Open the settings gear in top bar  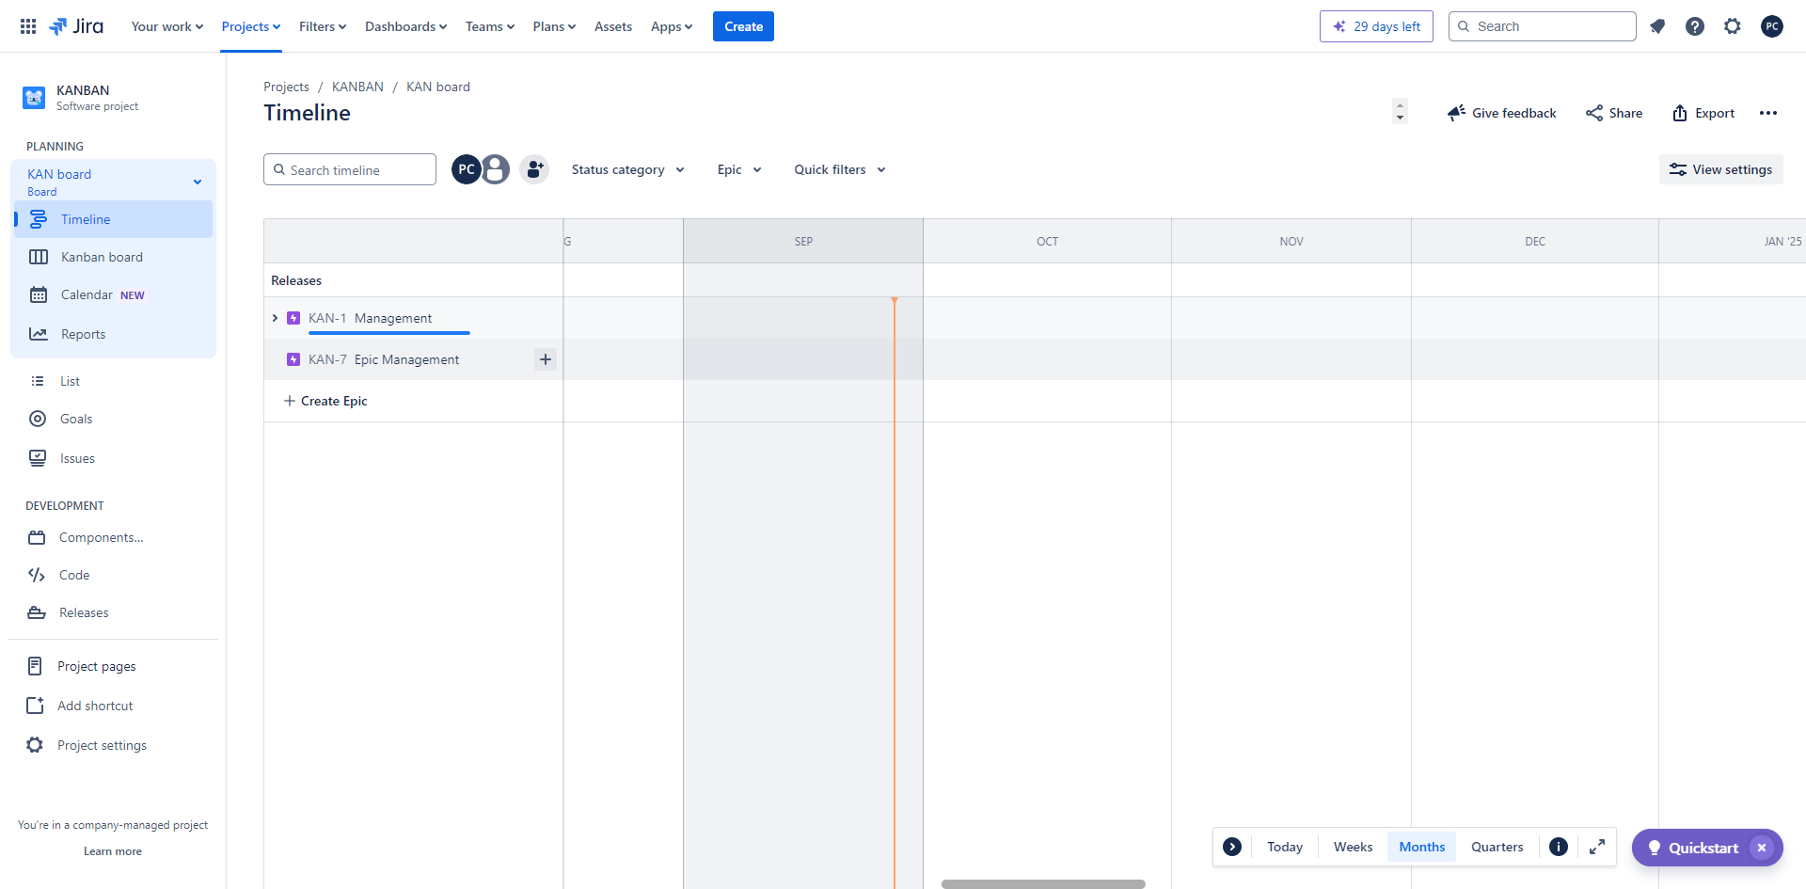coord(1733,26)
